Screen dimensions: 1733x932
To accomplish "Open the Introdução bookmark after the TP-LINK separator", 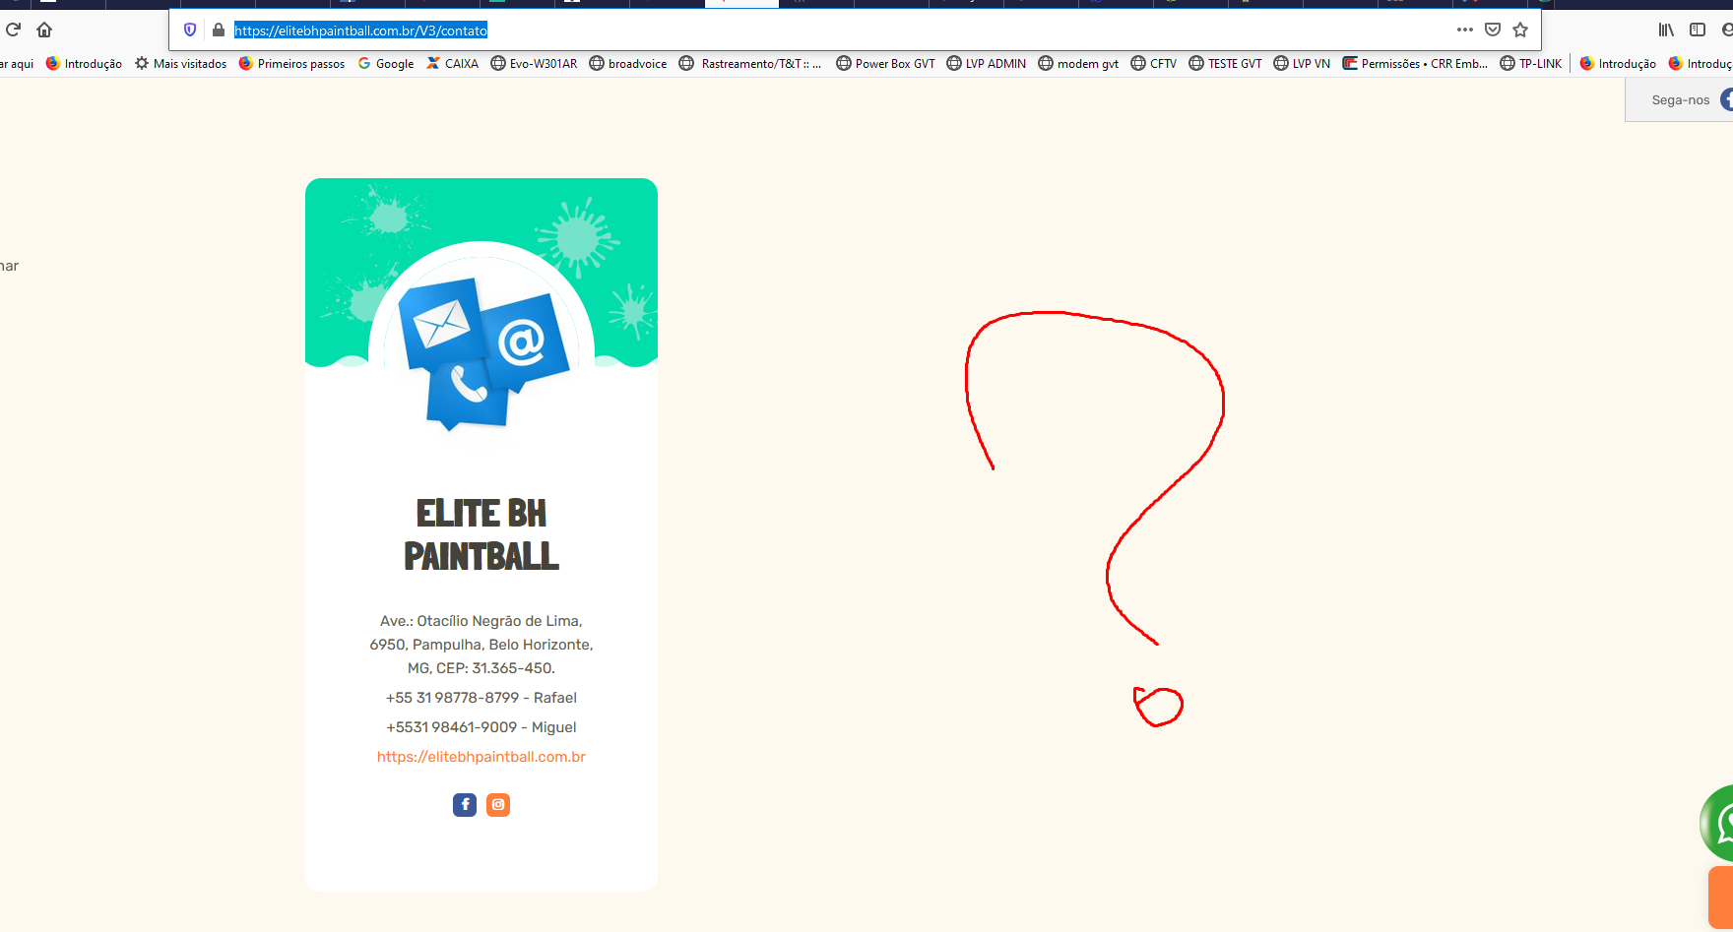I will 1618,63.
